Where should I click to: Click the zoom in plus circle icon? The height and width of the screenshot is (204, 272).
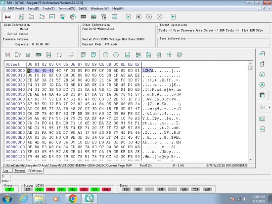(x=116, y=55)
